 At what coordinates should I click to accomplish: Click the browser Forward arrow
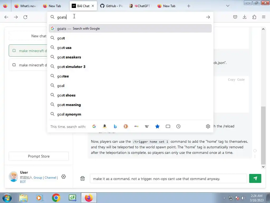click(16, 17)
